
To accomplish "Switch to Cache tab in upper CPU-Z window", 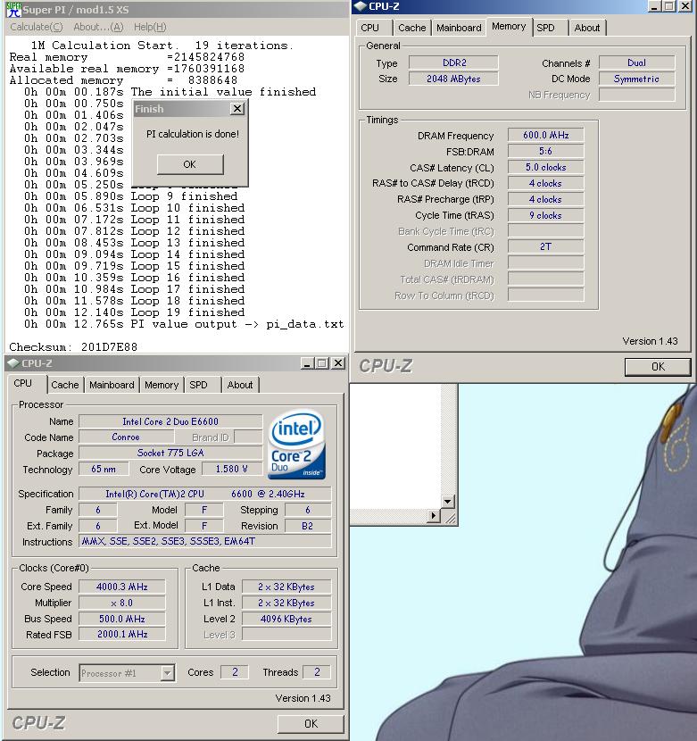I will (411, 28).
